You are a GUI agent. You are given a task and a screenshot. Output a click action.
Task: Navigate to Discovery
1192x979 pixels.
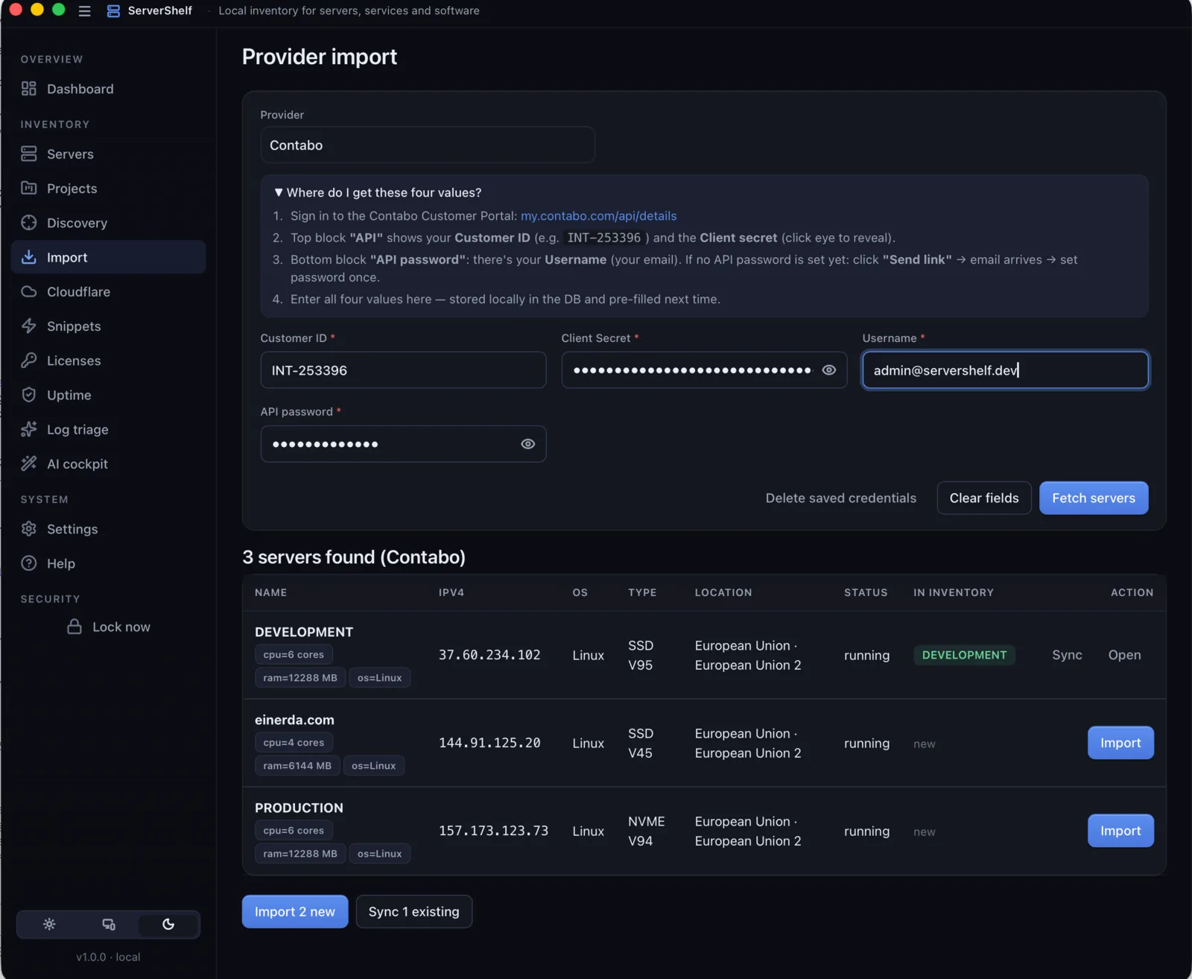[108, 223]
